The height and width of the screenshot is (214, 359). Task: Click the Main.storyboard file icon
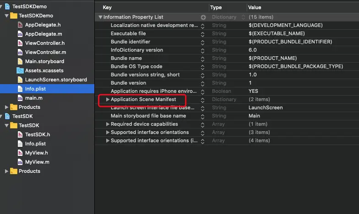click(20, 61)
